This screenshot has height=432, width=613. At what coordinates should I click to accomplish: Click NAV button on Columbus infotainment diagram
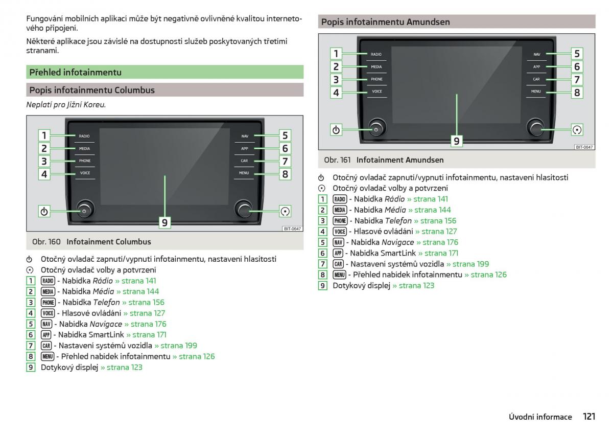(x=245, y=136)
